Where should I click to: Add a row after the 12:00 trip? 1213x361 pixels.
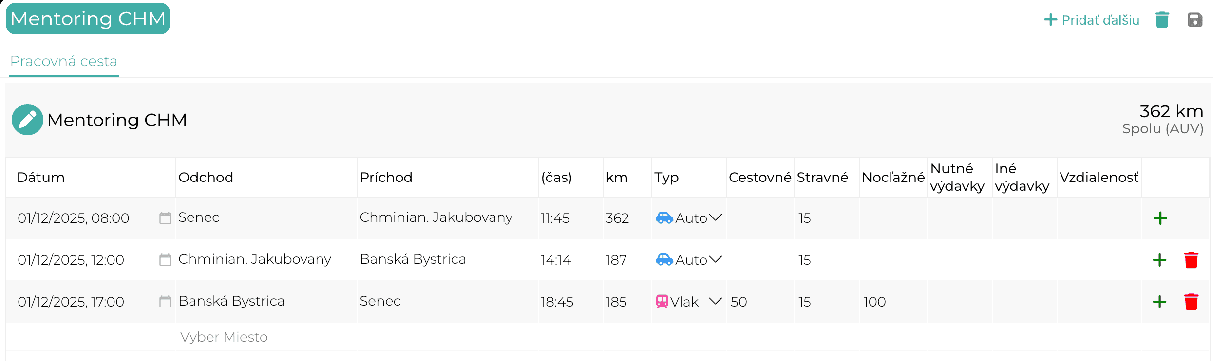pos(1160,260)
